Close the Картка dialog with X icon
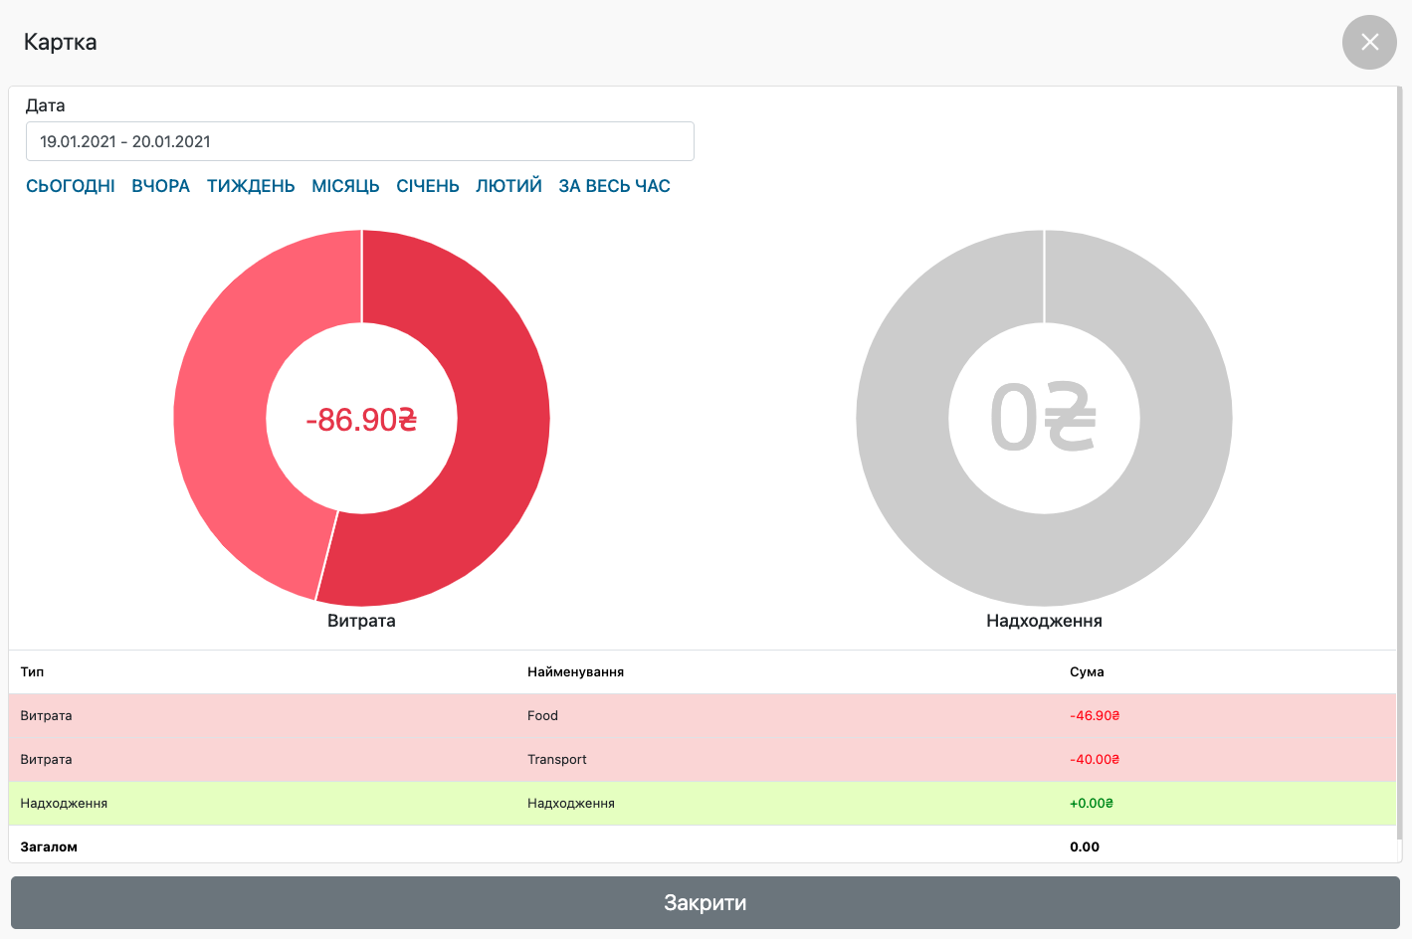The image size is (1412, 939). (x=1369, y=42)
